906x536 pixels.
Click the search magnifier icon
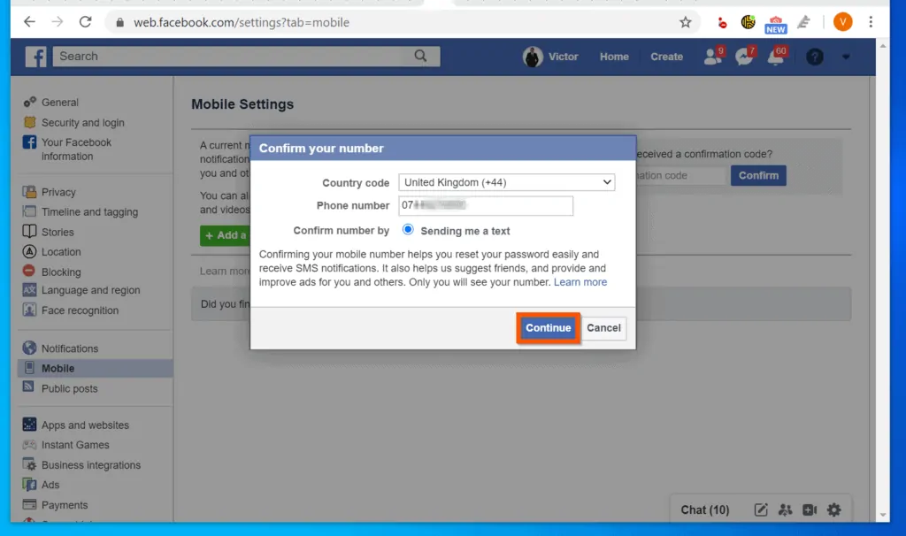tap(420, 56)
